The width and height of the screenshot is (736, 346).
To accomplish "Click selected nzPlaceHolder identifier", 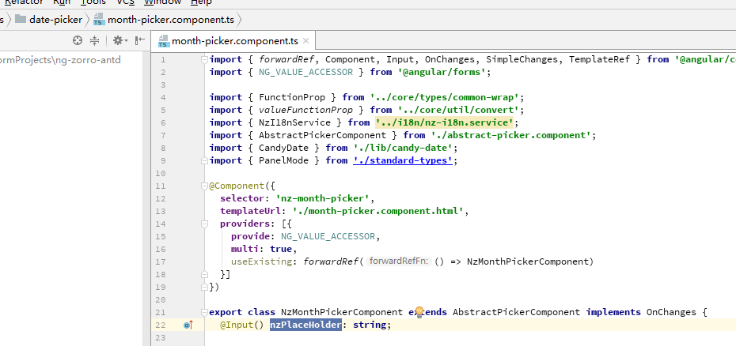I will tap(305, 325).
